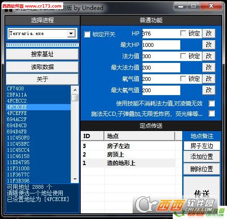Select address 694B4CD in the list
Image resolution: width=227 pixels, height=219 pixels.
(38, 125)
